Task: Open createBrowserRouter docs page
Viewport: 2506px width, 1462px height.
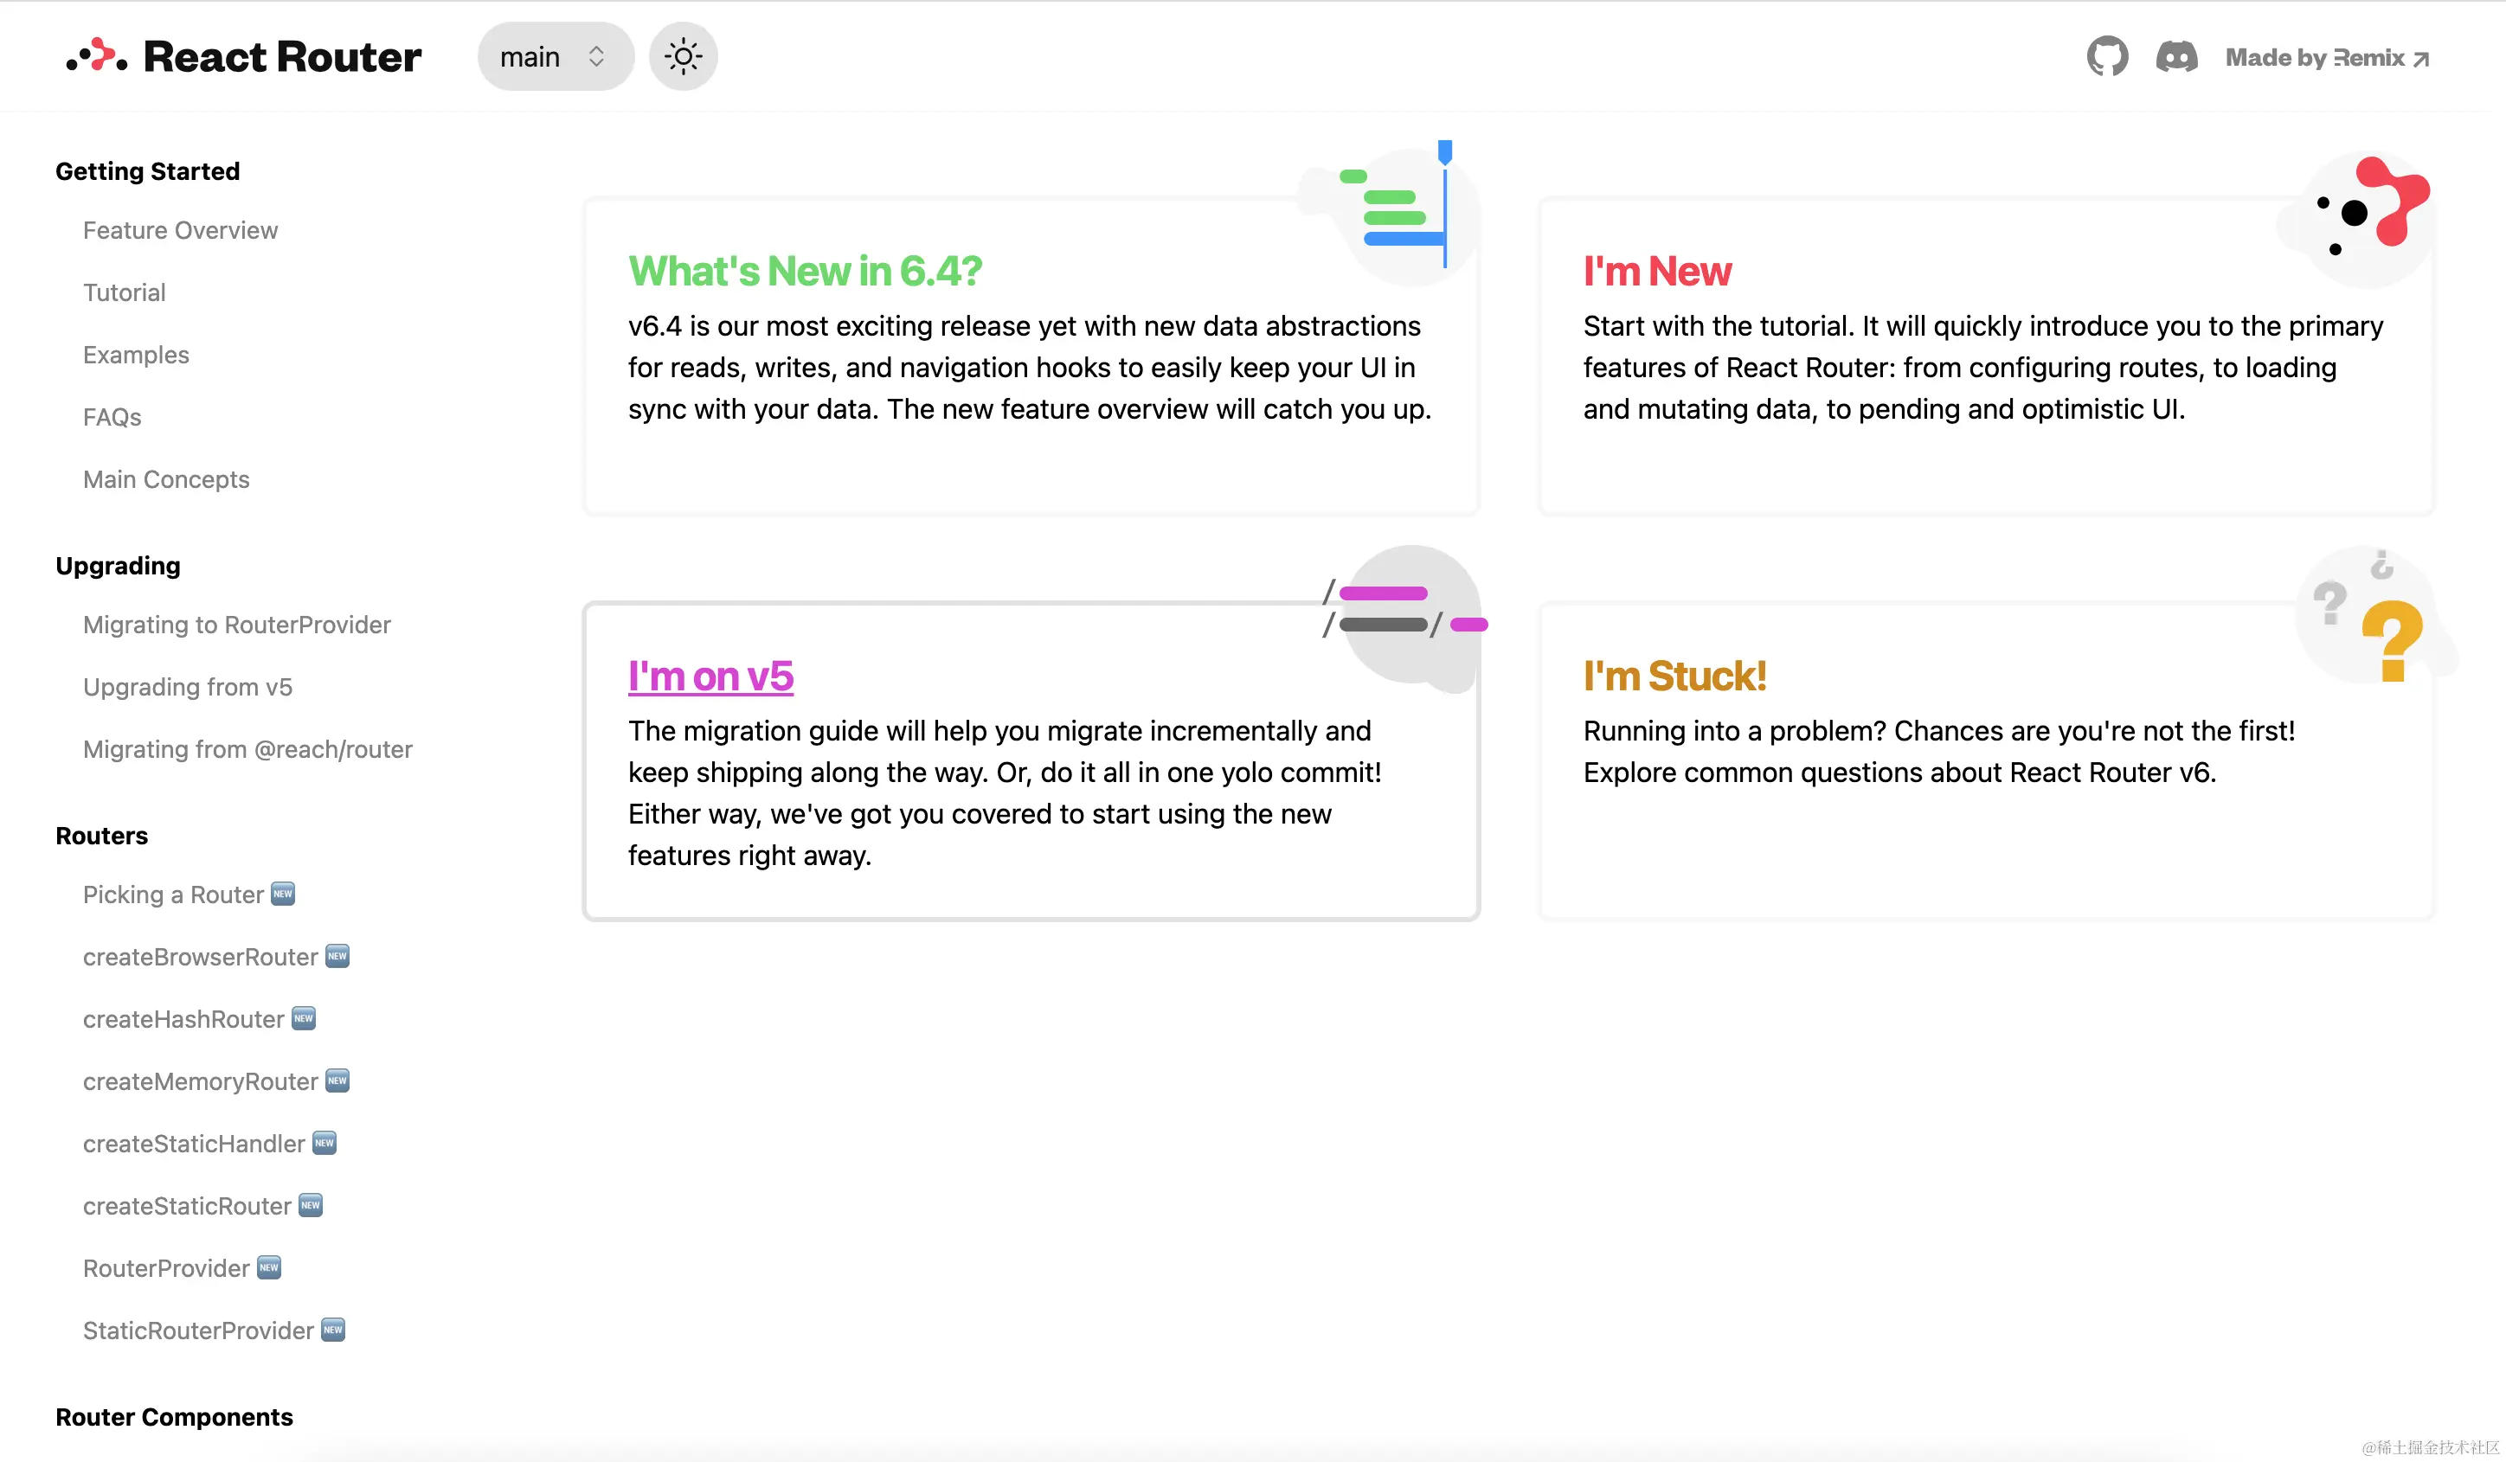Action: point(200,956)
